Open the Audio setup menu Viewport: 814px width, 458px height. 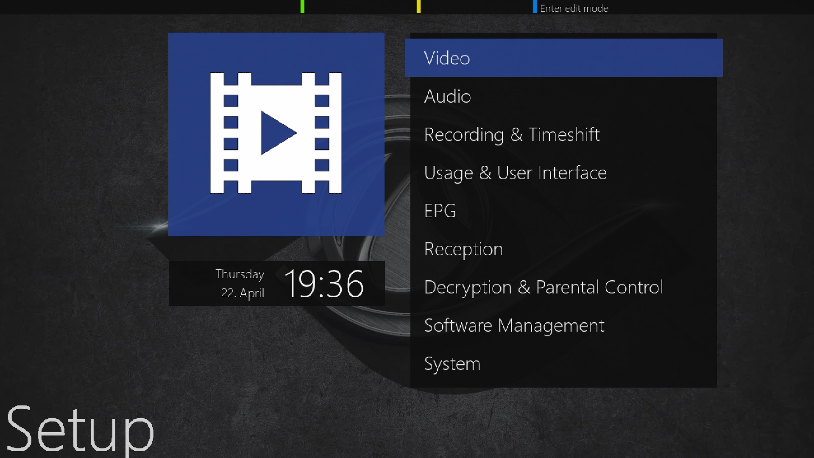pyautogui.click(x=448, y=96)
